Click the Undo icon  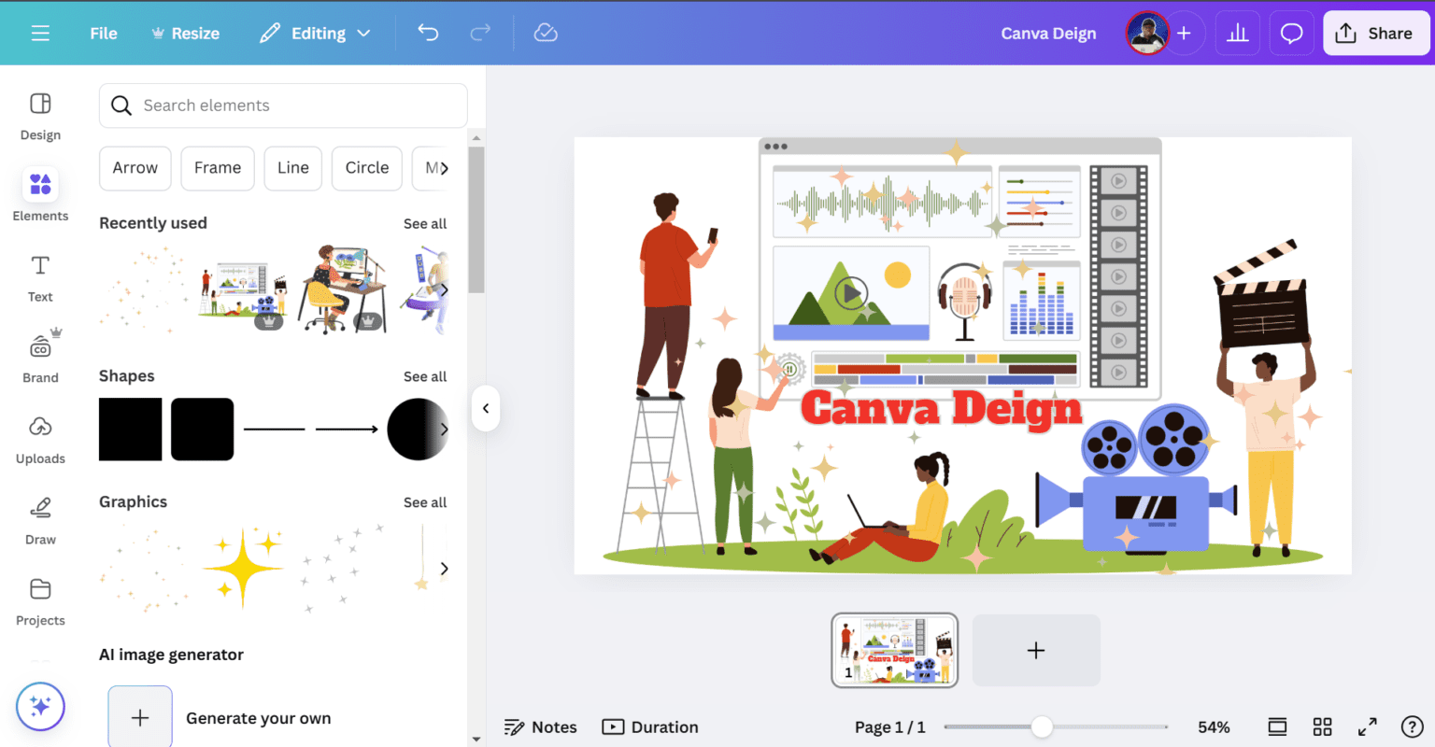[x=428, y=32]
